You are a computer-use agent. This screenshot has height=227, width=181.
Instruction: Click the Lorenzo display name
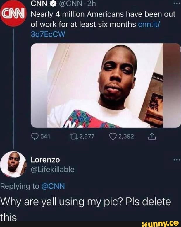coord(45,160)
